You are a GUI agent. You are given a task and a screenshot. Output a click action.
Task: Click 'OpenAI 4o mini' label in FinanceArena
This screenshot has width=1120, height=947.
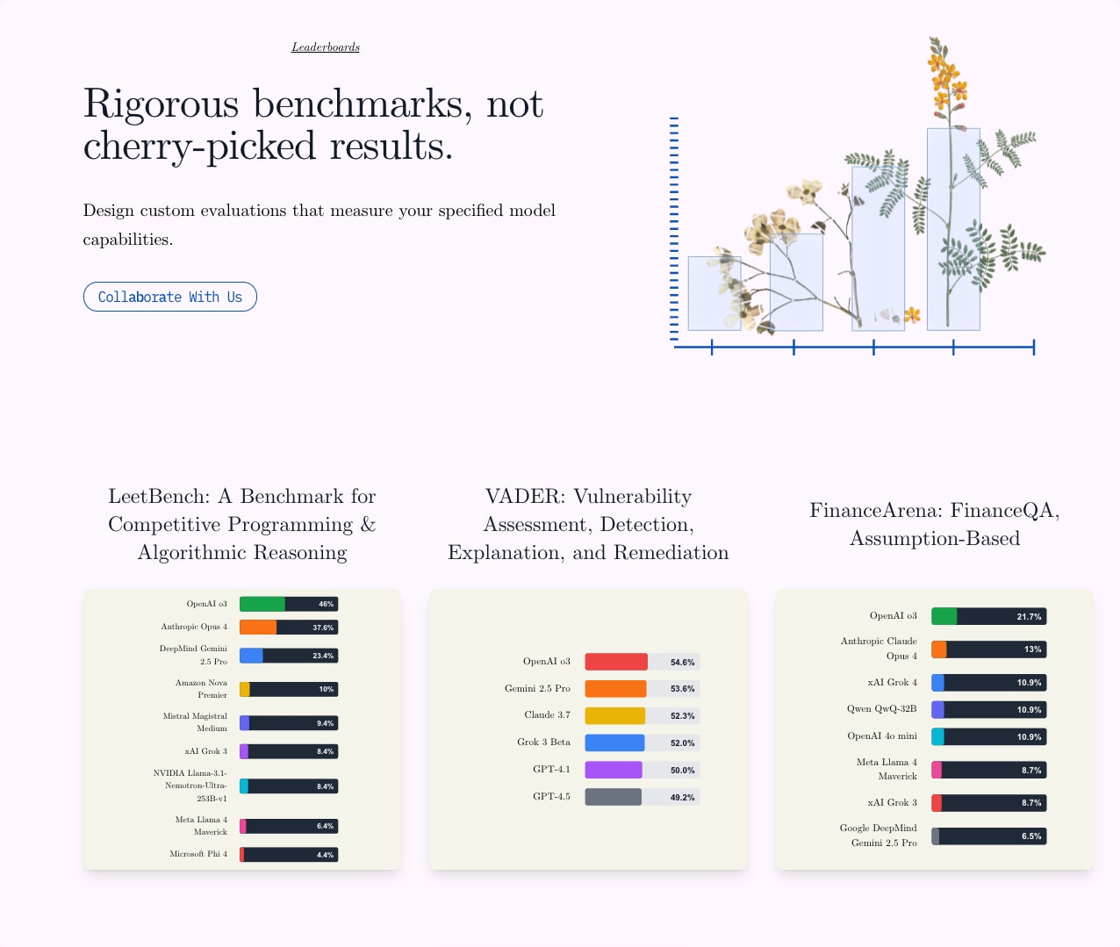[x=882, y=736]
